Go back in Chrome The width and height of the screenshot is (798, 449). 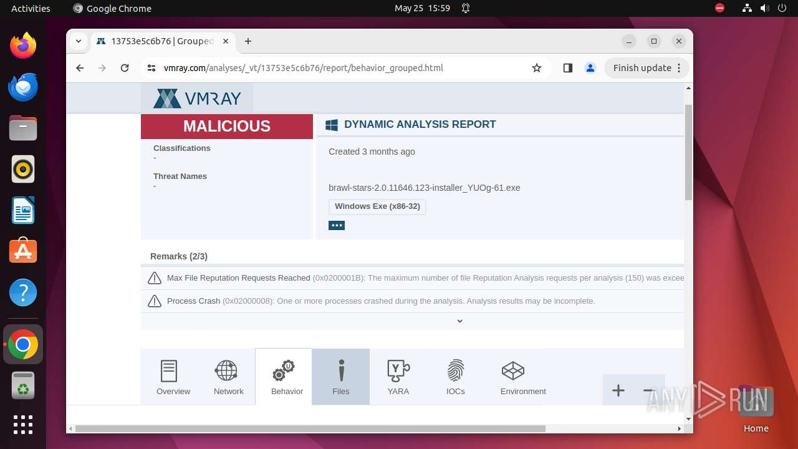(x=80, y=68)
